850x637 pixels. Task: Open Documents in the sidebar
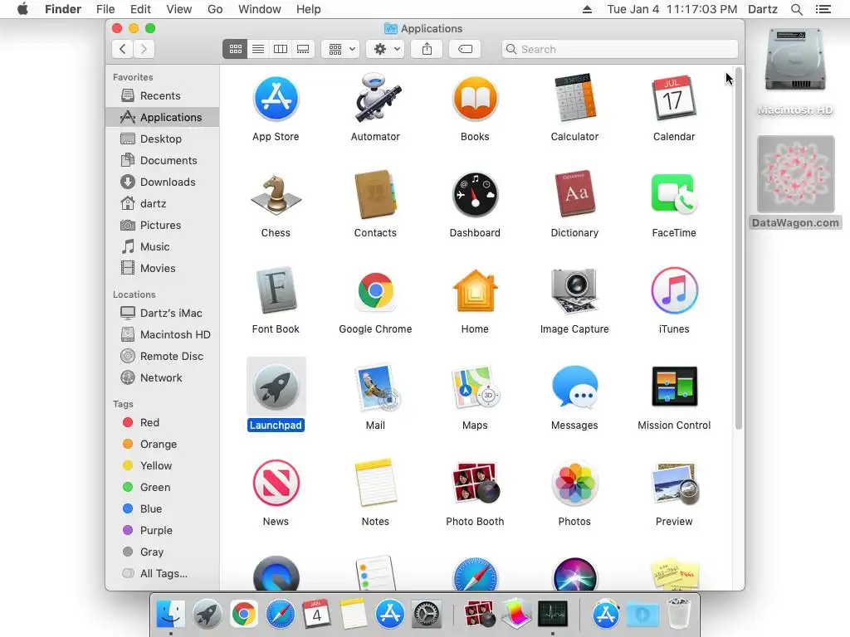click(x=163, y=161)
